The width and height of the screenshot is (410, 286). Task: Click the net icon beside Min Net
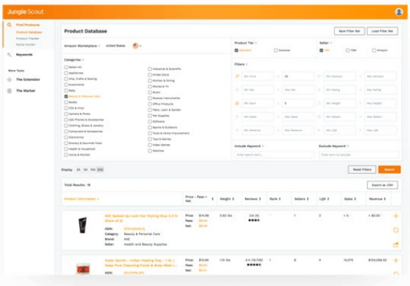click(237, 90)
